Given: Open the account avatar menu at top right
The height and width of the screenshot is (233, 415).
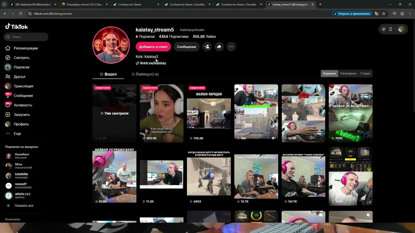Looking at the screenshot, I should click(x=401, y=29).
